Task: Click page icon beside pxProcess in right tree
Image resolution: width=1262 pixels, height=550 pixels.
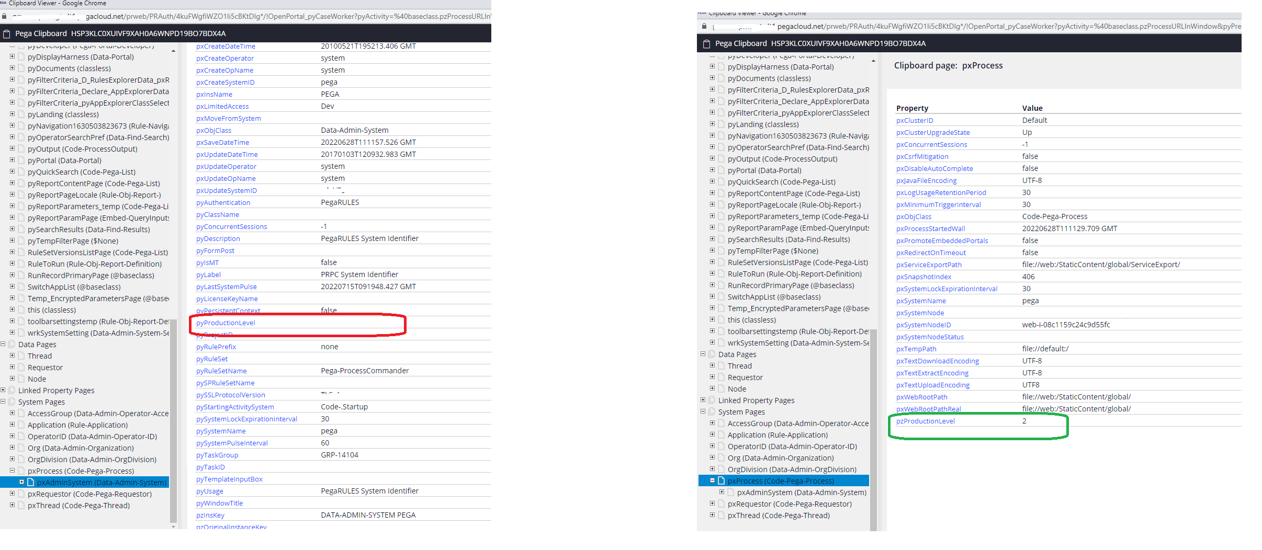Action: 722,481
